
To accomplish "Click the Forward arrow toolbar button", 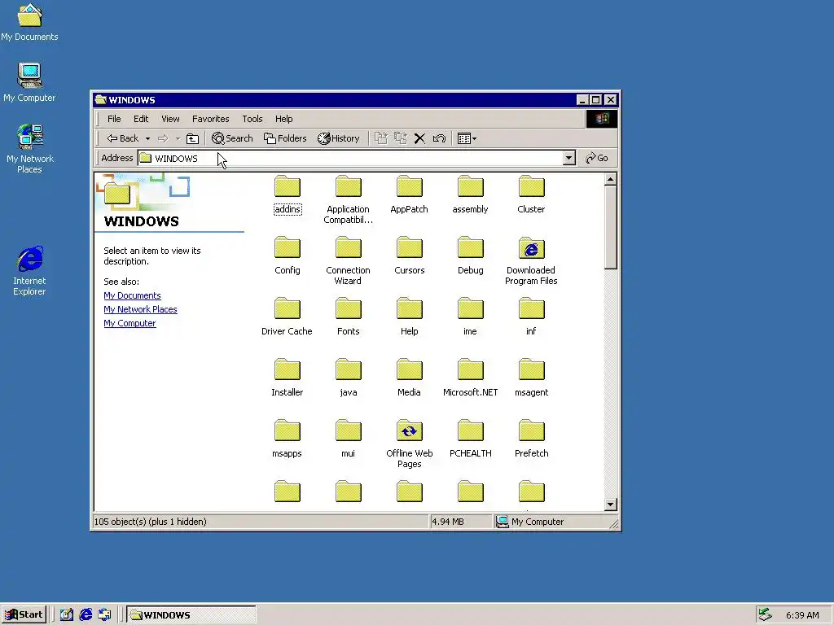I will tap(163, 138).
